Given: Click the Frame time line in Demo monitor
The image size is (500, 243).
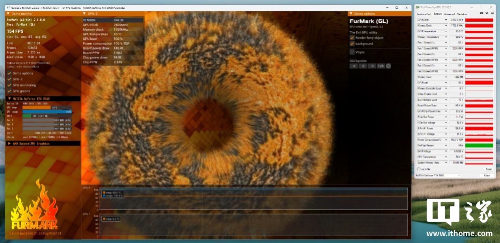Looking at the screenshot, I should [x=23, y=52].
